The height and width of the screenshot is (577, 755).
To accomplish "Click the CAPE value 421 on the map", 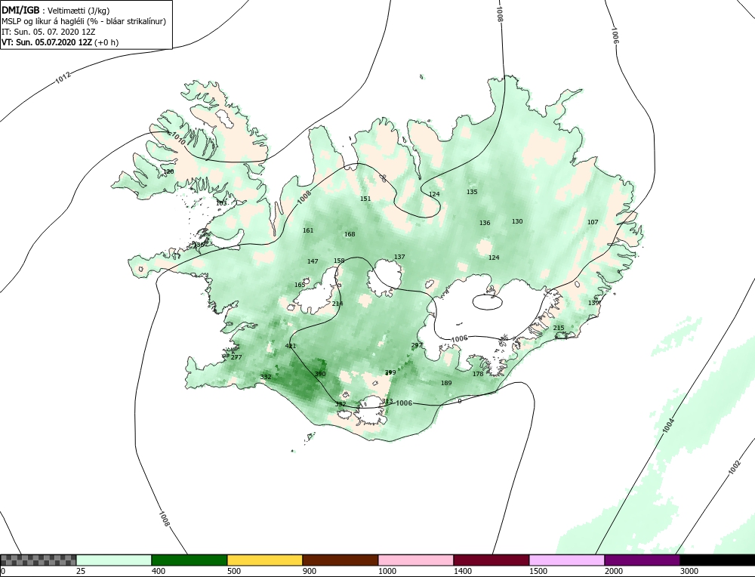I will [291, 346].
